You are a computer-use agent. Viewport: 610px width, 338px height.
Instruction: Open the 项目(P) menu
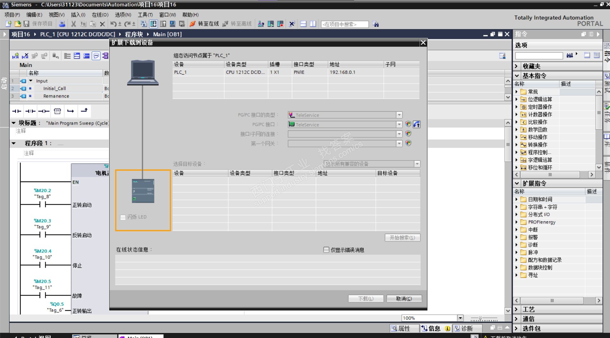(x=12, y=15)
